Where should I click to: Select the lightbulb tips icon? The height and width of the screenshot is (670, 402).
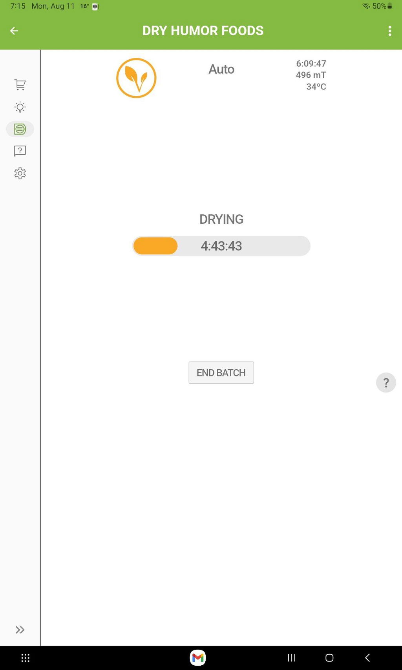(20, 107)
